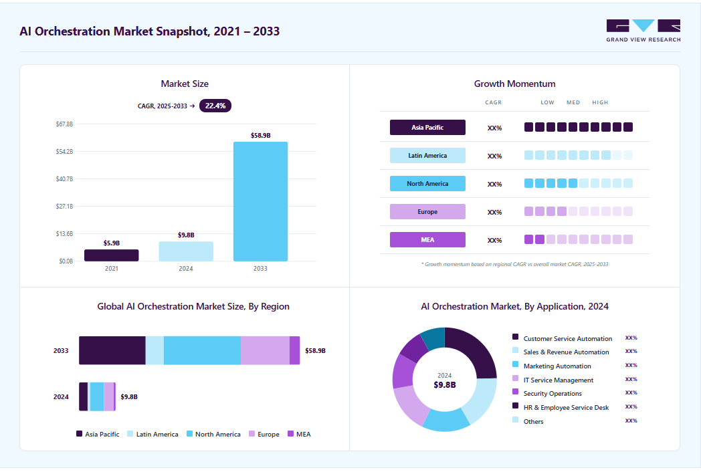Click the $5.9B label above 2021 bar
The width and height of the screenshot is (701, 472).
tap(111, 243)
